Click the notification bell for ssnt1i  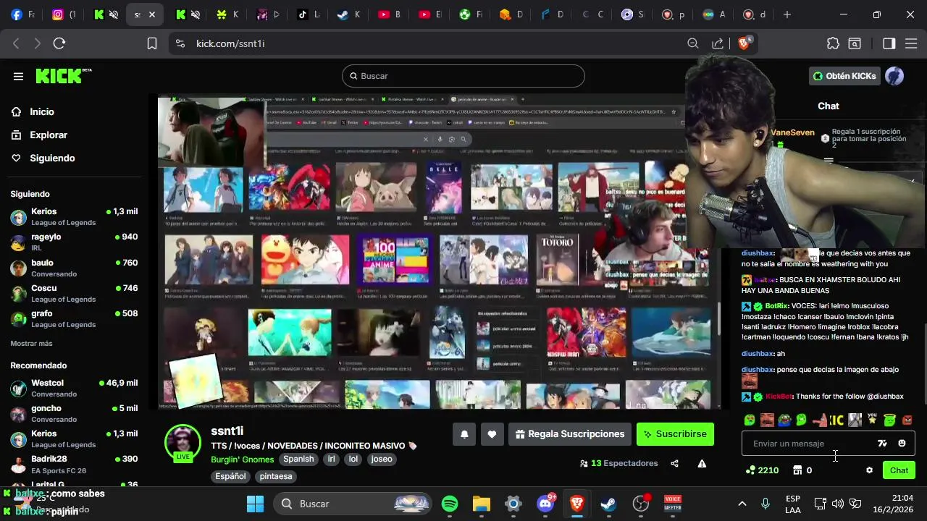pos(464,434)
